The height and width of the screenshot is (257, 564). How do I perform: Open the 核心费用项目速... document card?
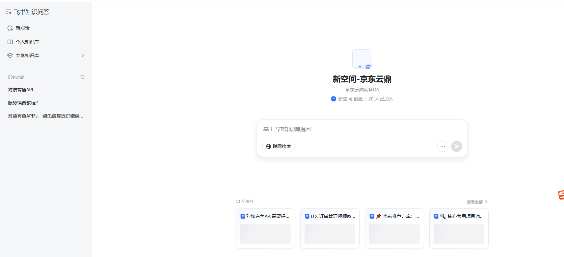click(x=459, y=228)
